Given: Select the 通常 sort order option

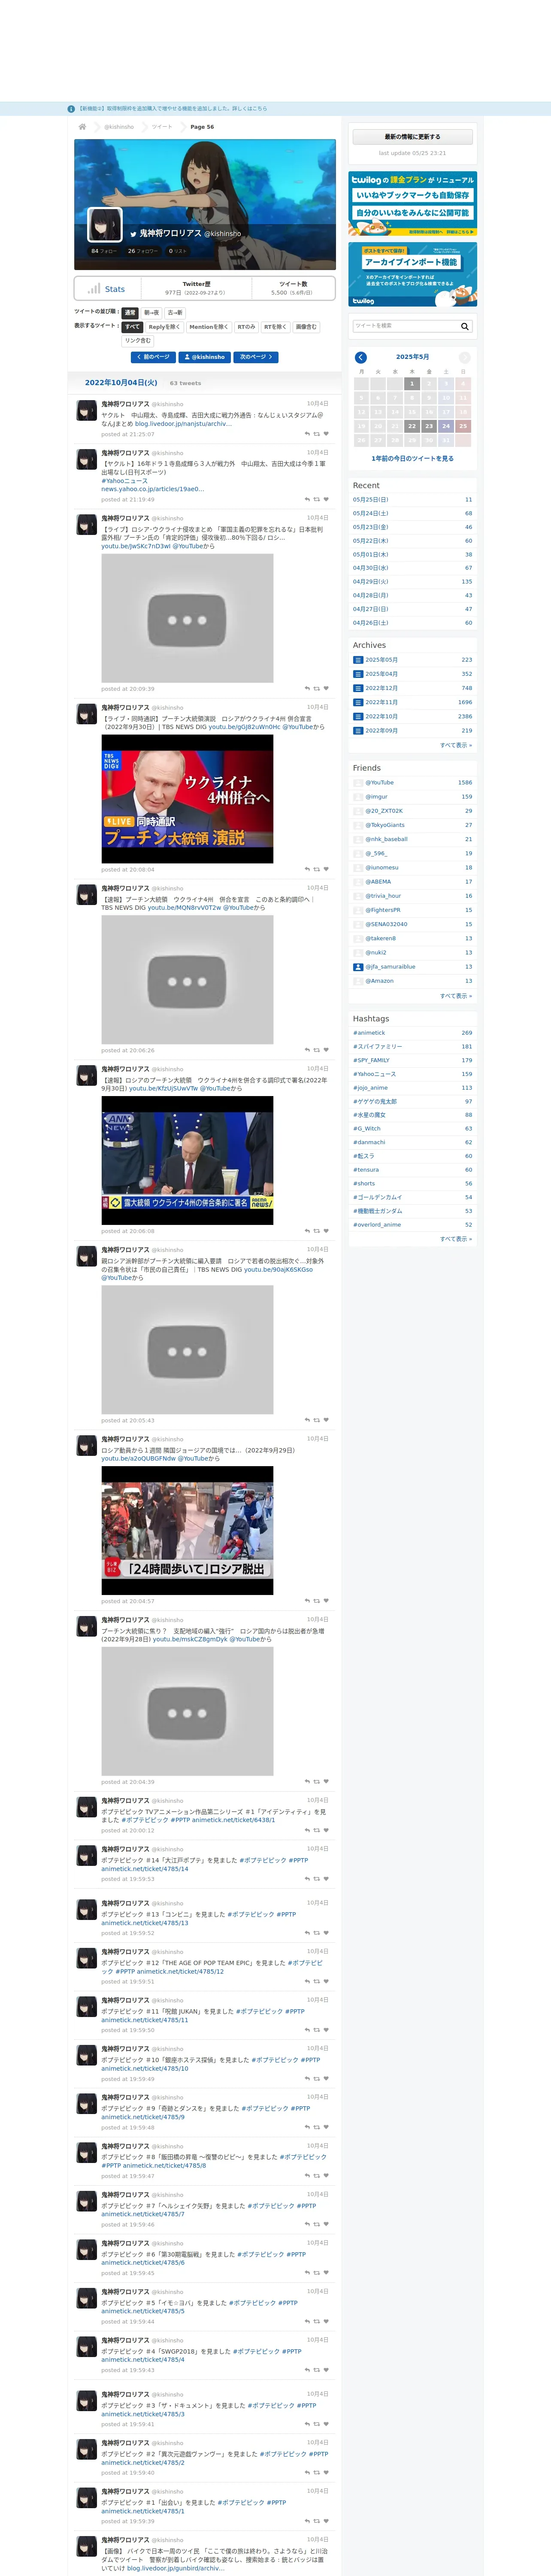Looking at the screenshot, I should 130,313.
